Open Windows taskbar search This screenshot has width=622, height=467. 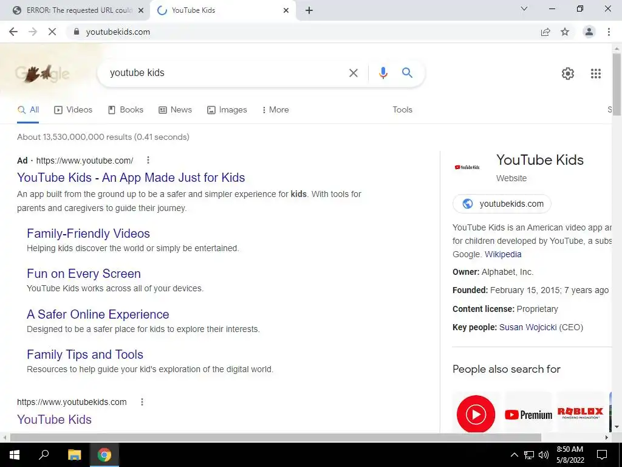pos(44,454)
